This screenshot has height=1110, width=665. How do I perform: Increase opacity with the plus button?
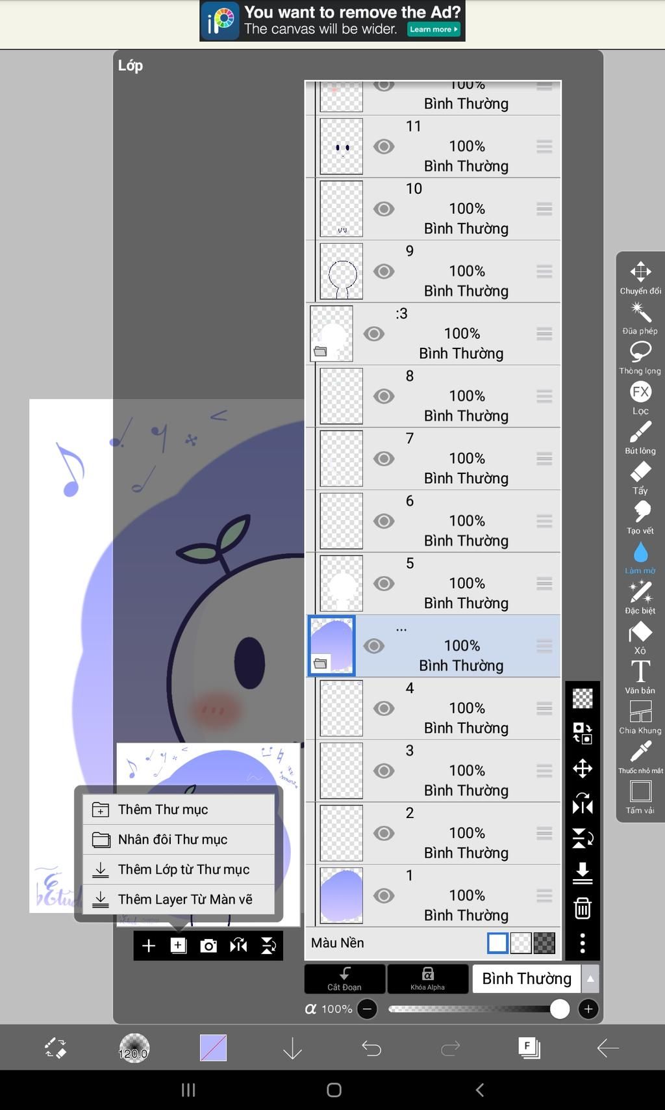(x=588, y=1009)
